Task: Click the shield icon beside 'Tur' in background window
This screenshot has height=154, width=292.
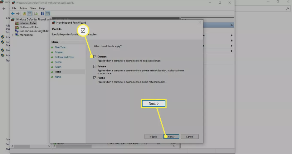Action: (x=2, y=42)
